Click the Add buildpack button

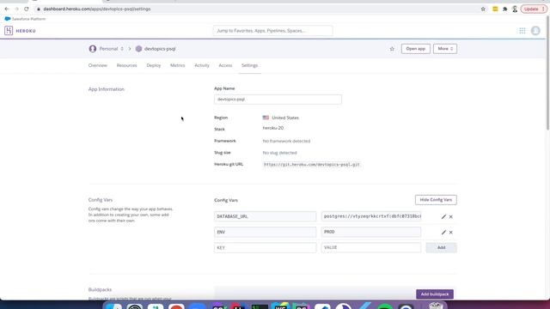click(435, 294)
